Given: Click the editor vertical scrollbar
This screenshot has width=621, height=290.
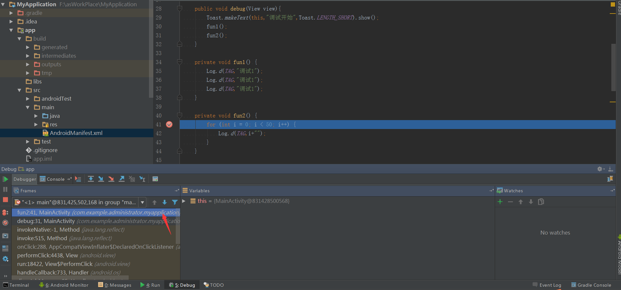Looking at the screenshot, I should (613, 67).
